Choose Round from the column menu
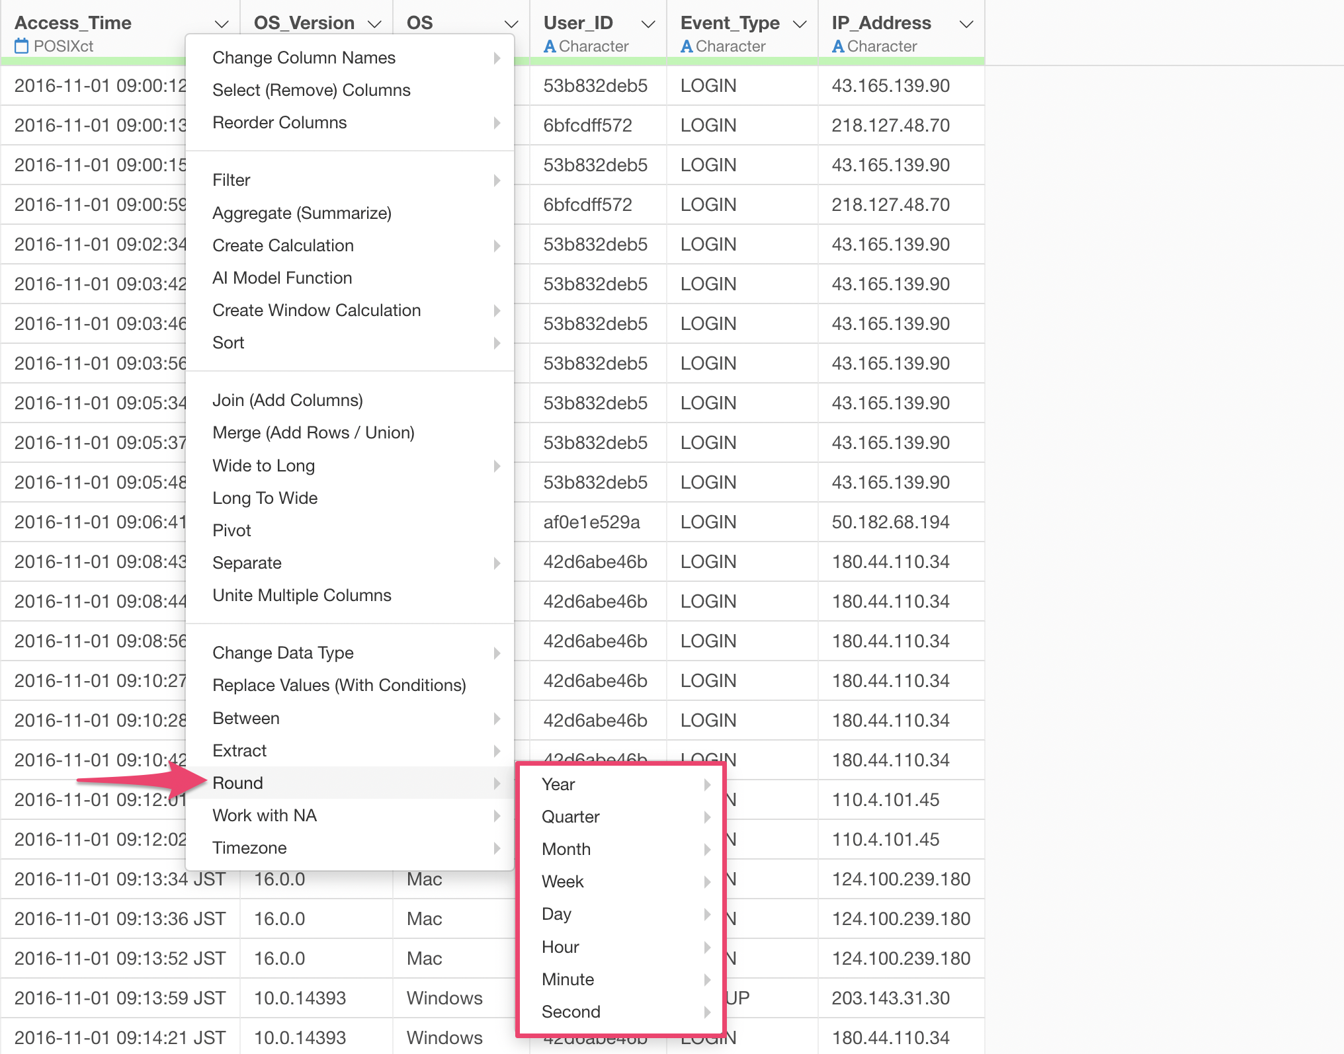The image size is (1344, 1054). coord(238,783)
